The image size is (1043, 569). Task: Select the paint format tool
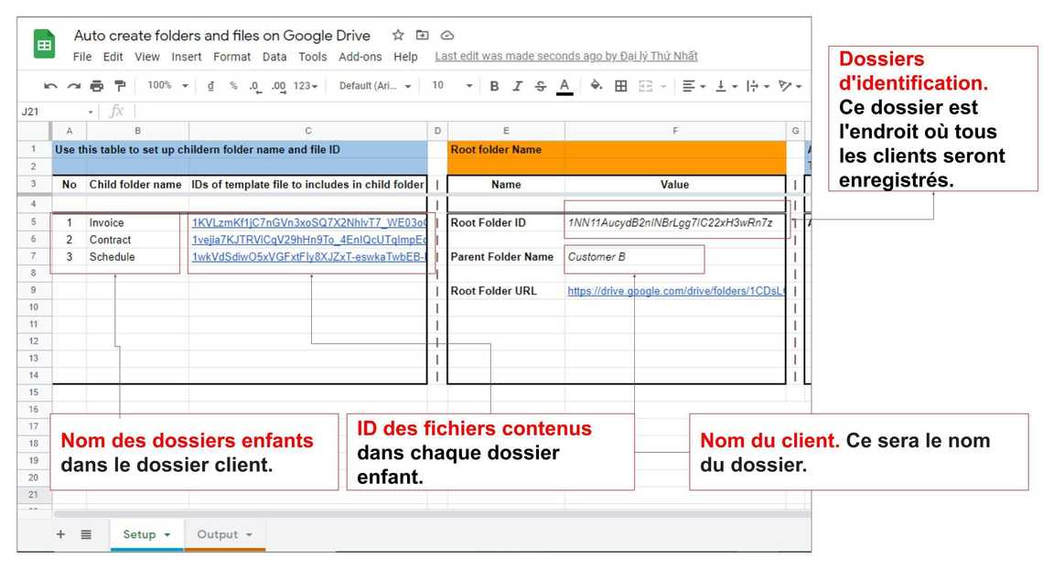coord(120,86)
